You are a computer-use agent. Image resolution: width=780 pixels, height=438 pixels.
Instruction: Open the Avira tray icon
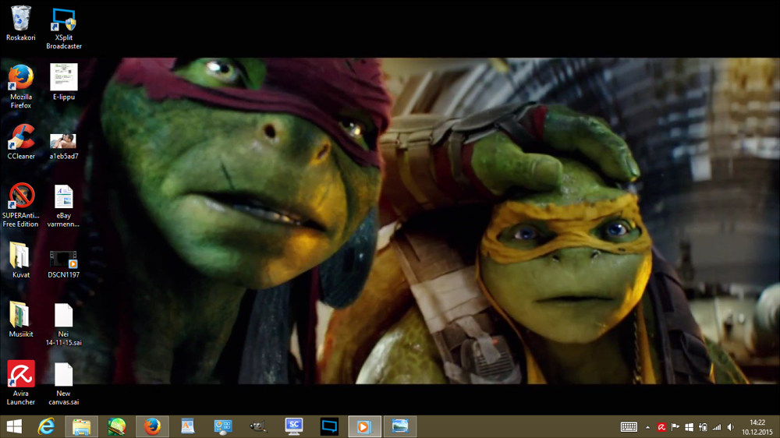[661, 427]
